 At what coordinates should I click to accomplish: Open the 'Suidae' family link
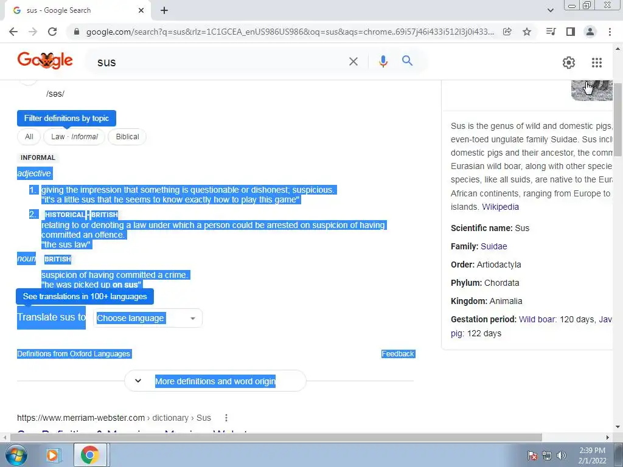pos(494,246)
